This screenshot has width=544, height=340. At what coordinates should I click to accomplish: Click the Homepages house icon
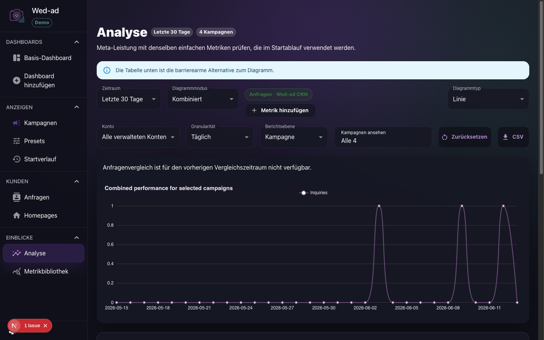[17, 215]
